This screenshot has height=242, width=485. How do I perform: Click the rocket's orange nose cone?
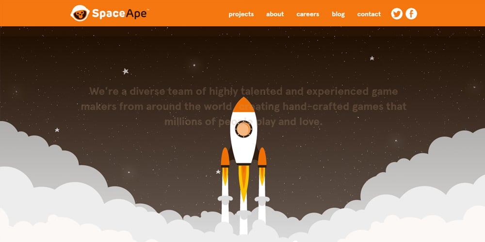coord(243,105)
